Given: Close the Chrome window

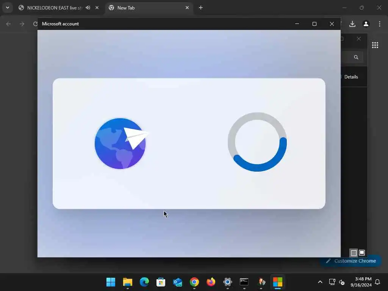Looking at the screenshot, I should (379, 8).
